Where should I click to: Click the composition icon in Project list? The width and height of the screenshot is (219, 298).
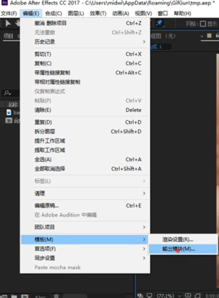coord(9,121)
